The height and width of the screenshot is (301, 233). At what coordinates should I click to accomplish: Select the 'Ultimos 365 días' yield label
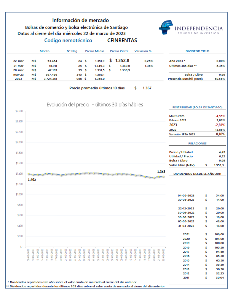pyautogui.click(x=183, y=66)
